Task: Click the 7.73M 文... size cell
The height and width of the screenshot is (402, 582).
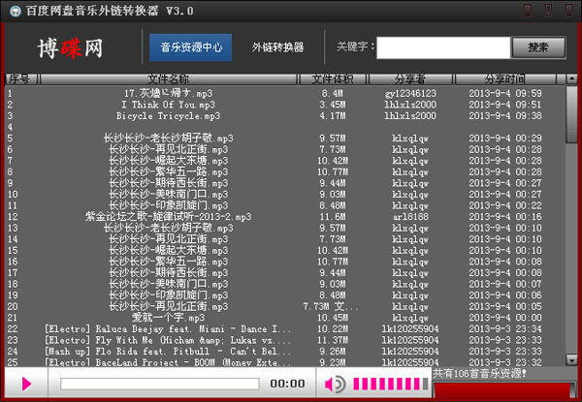Action: [331, 306]
